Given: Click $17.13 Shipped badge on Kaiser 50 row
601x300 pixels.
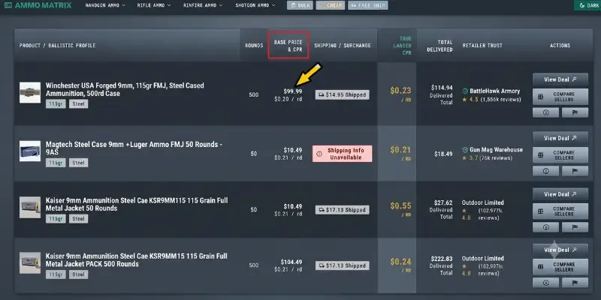Looking at the screenshot, I should (343, 210).
